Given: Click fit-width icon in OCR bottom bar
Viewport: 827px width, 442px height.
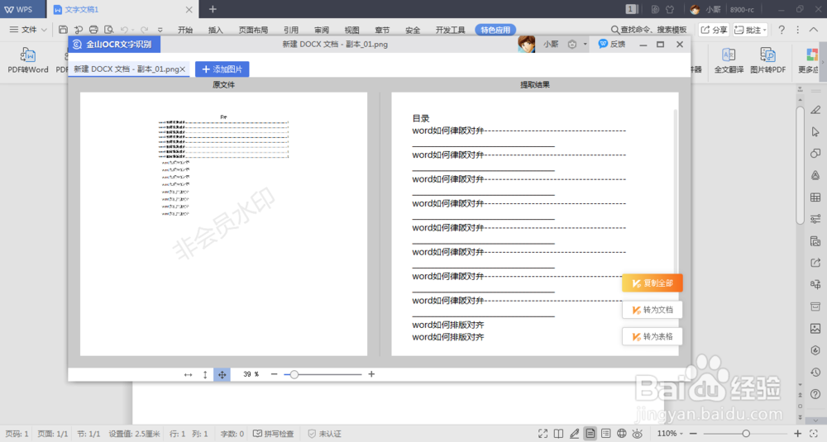Looking at the screenshot, I should coord(188,374).
